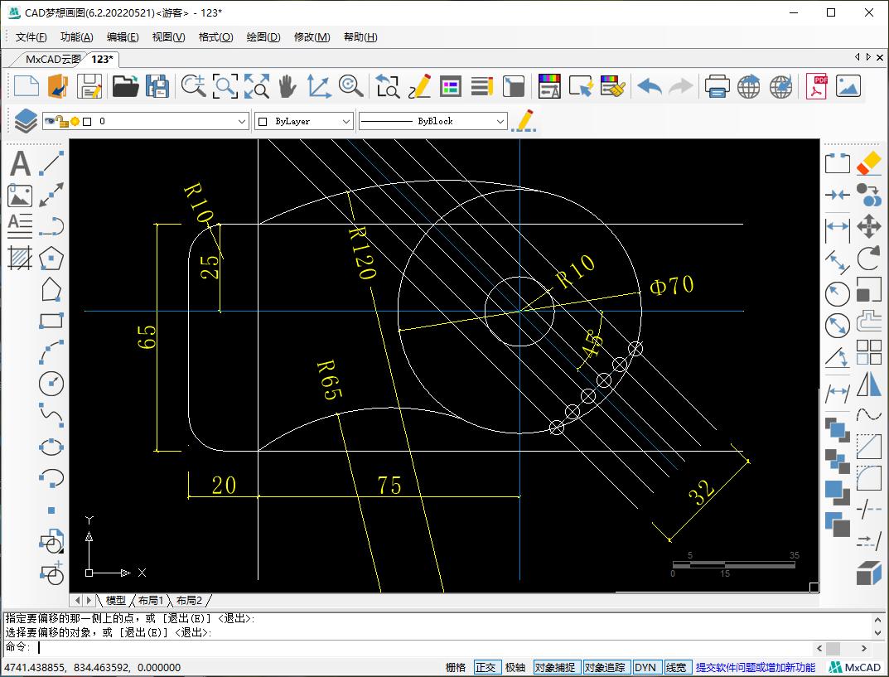Open the 绘图(D) menu
The height and width of the screenshot is (677, 889).
[x=263, y=37]
